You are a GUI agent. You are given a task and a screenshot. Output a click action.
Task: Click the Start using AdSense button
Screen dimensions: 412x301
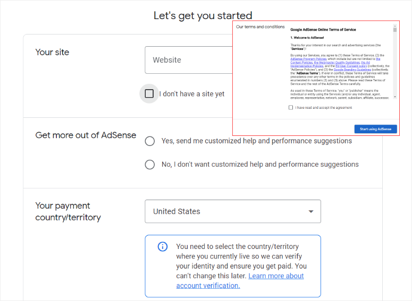pos(375,129)
